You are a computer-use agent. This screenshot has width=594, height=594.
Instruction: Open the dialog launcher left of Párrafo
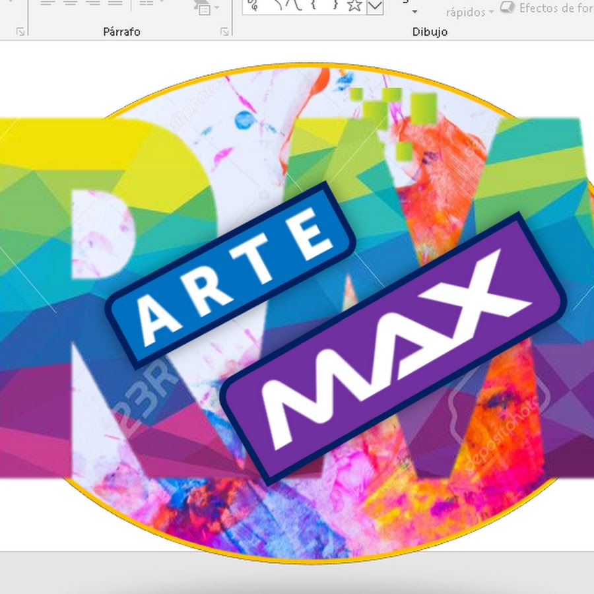coord(20,31)
